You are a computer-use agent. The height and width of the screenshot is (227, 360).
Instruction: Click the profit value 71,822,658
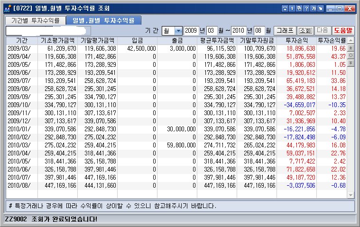pos(301,170)
